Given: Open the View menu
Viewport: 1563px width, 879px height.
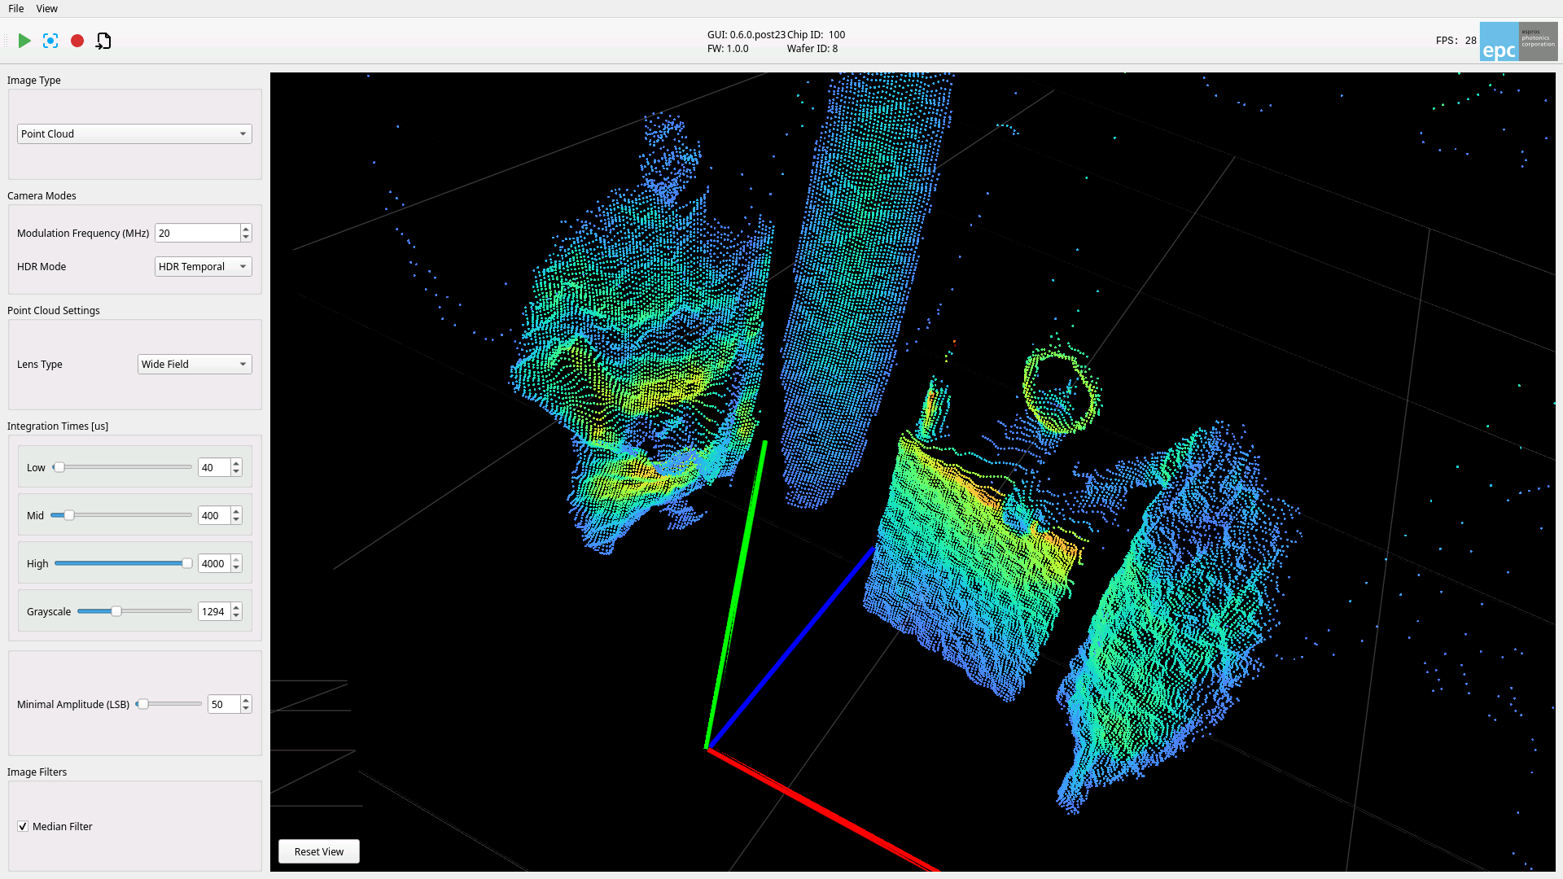Looking at the screenshot, I should coord(47,8).
